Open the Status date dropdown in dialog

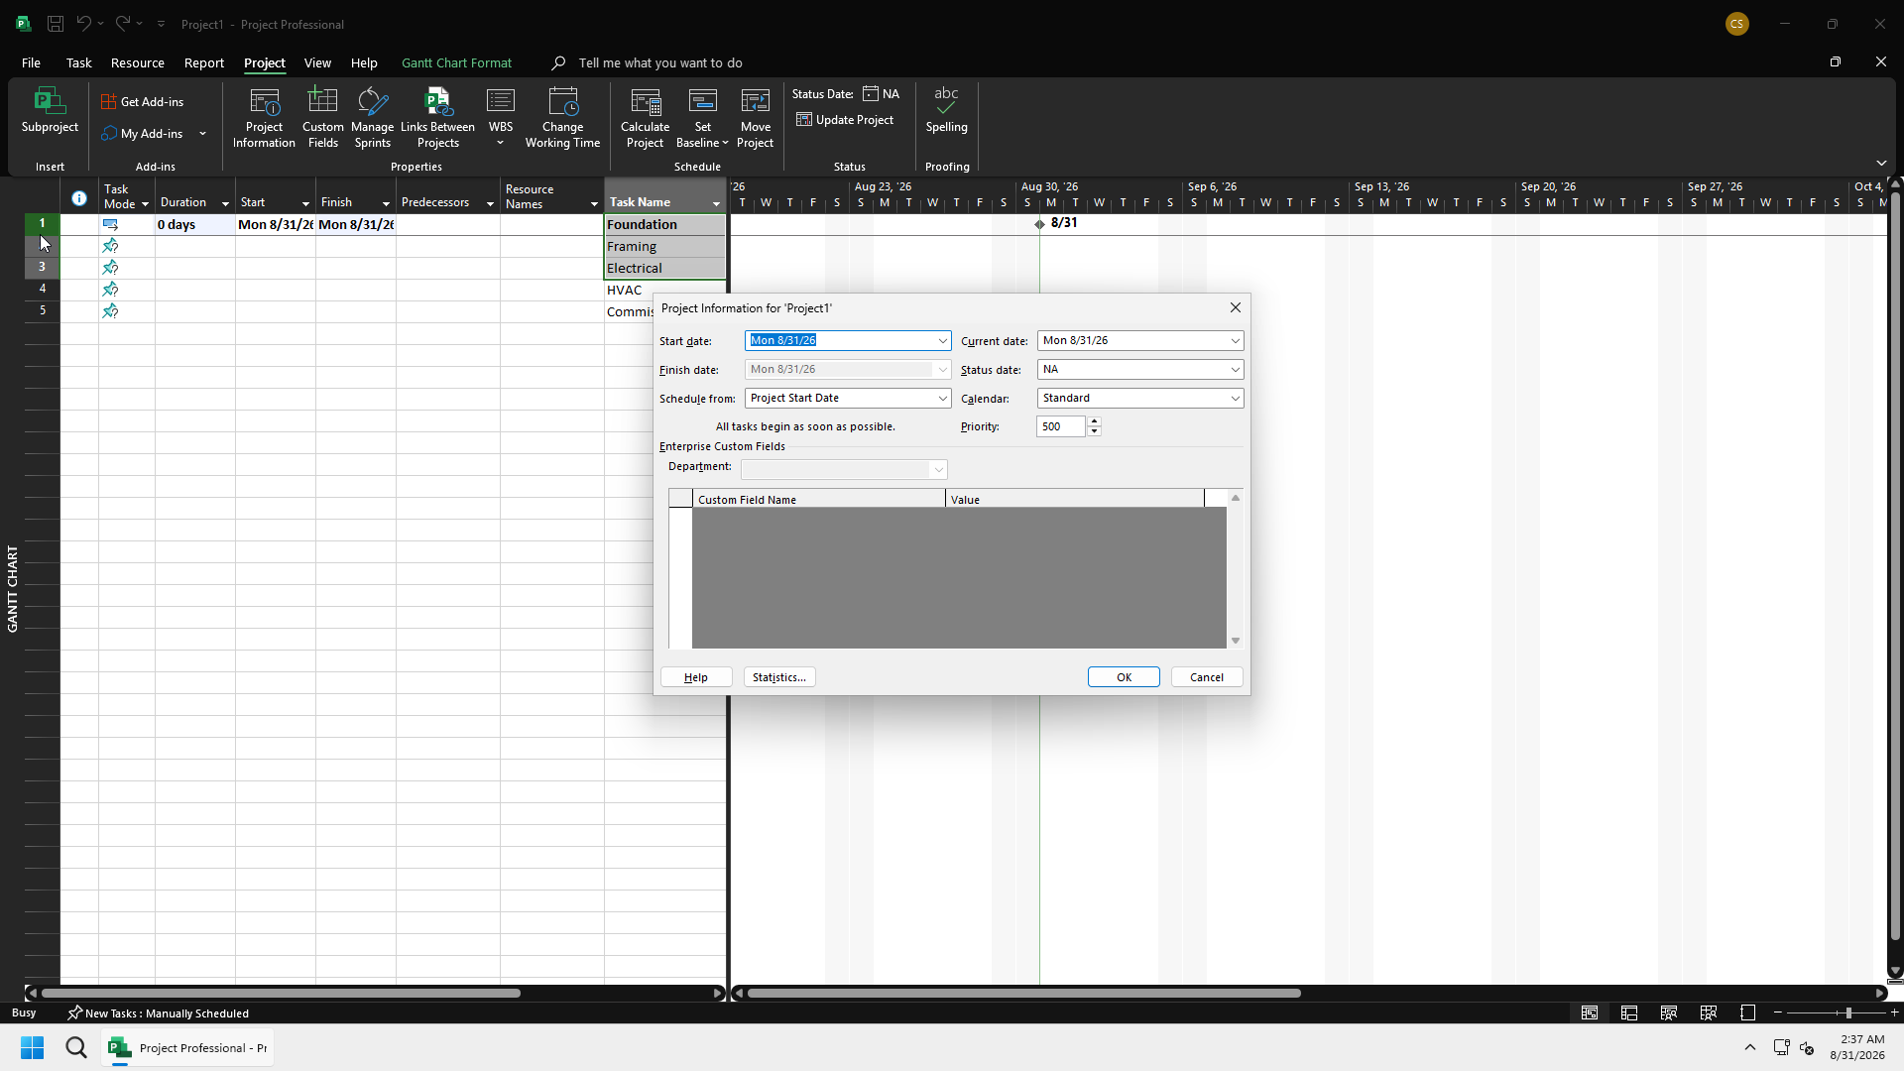point(1235,370)
